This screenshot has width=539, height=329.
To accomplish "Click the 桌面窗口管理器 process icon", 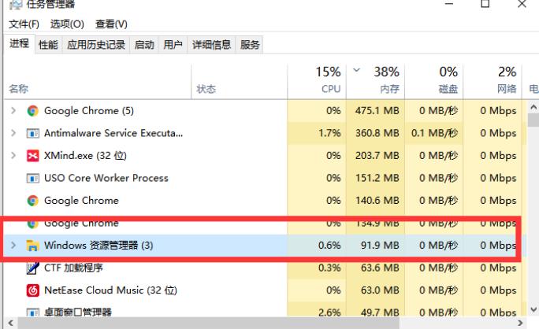I will click(33, 312).
